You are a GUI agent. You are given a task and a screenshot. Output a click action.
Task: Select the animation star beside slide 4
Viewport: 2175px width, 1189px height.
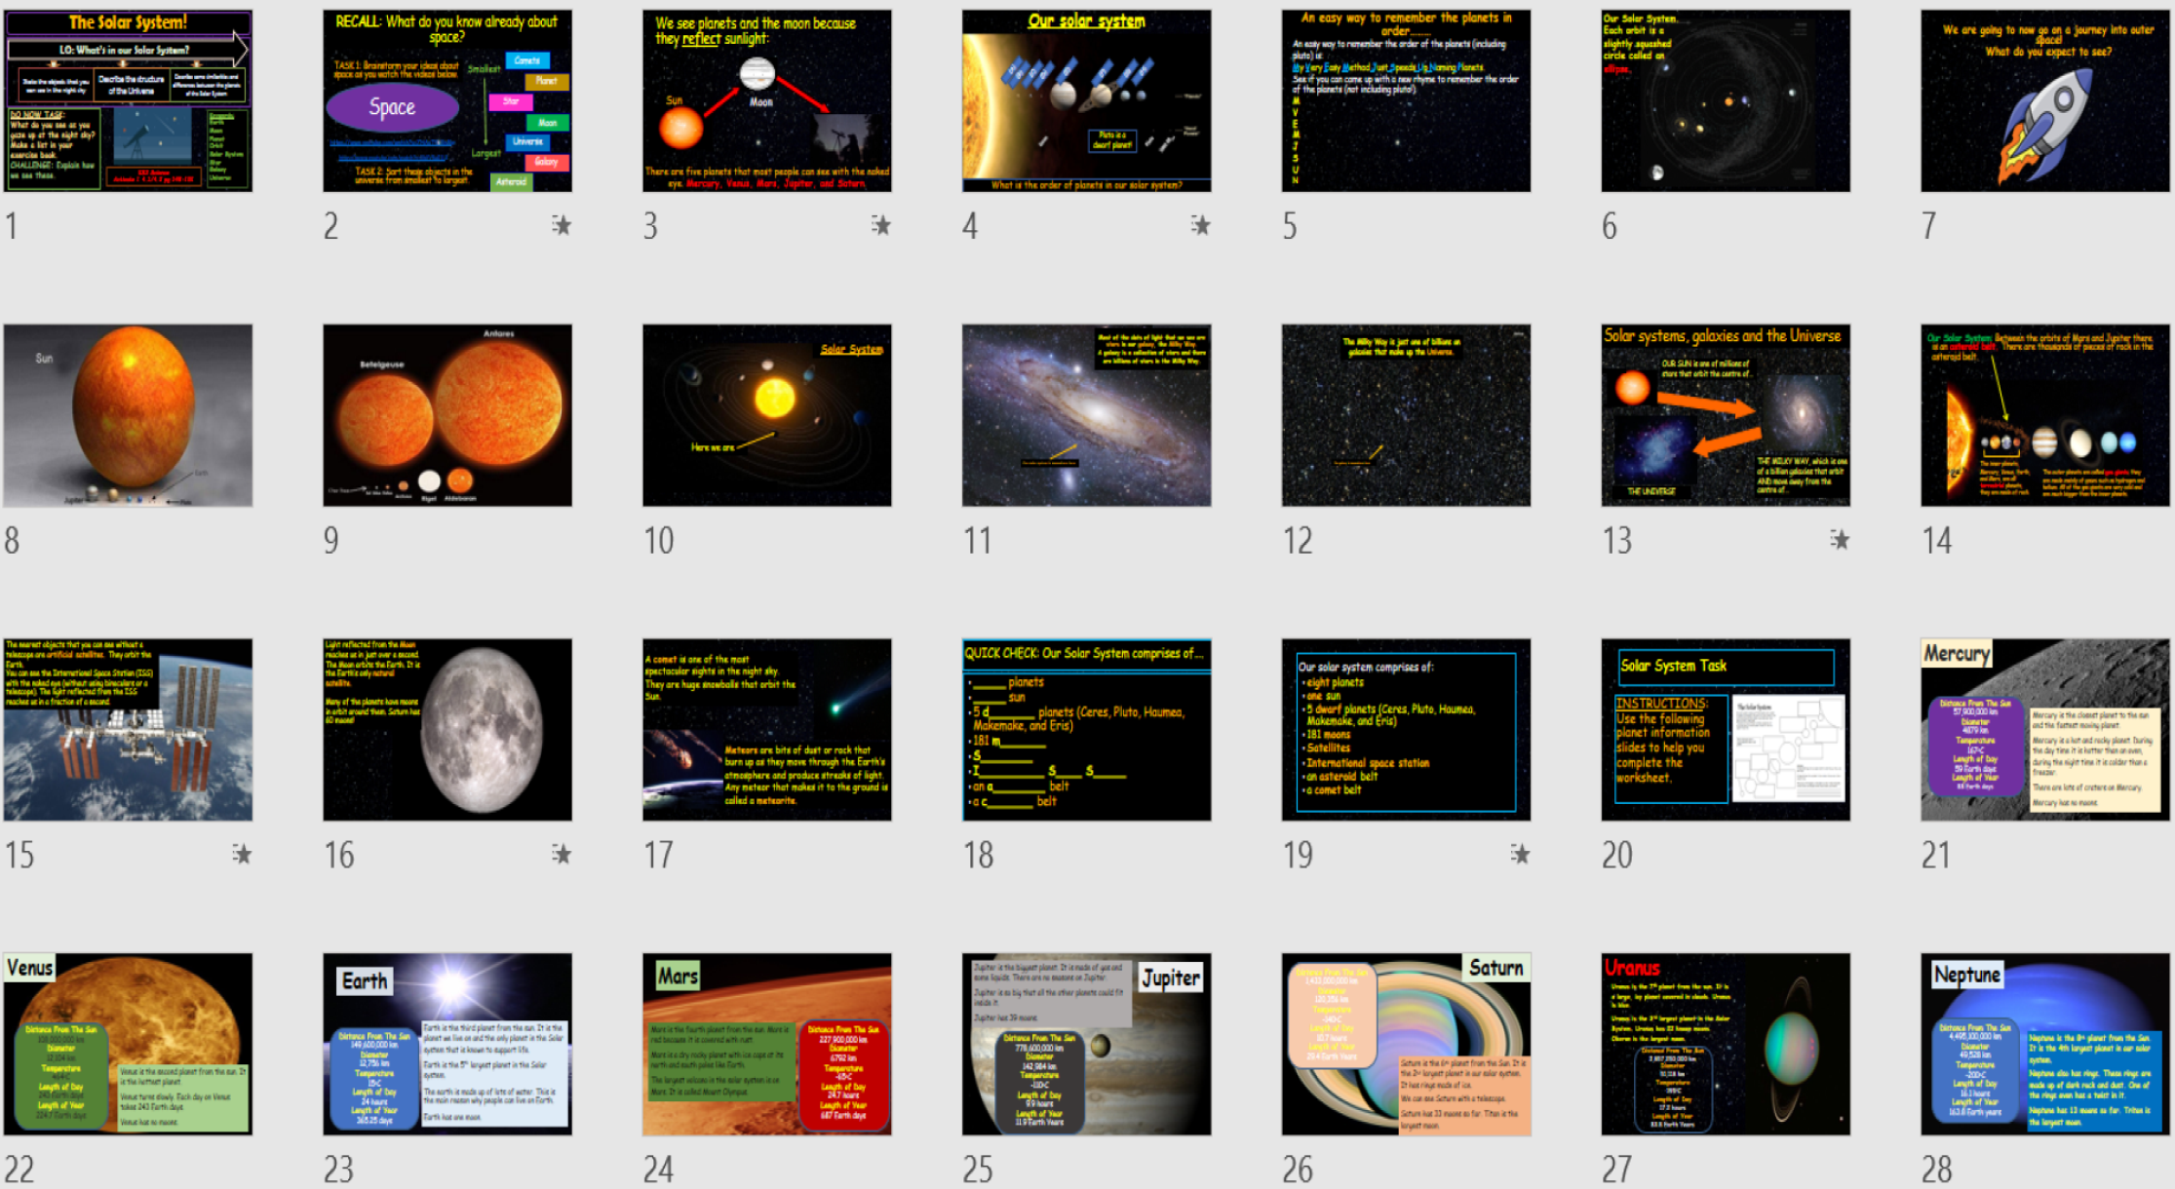point(1202,226)
